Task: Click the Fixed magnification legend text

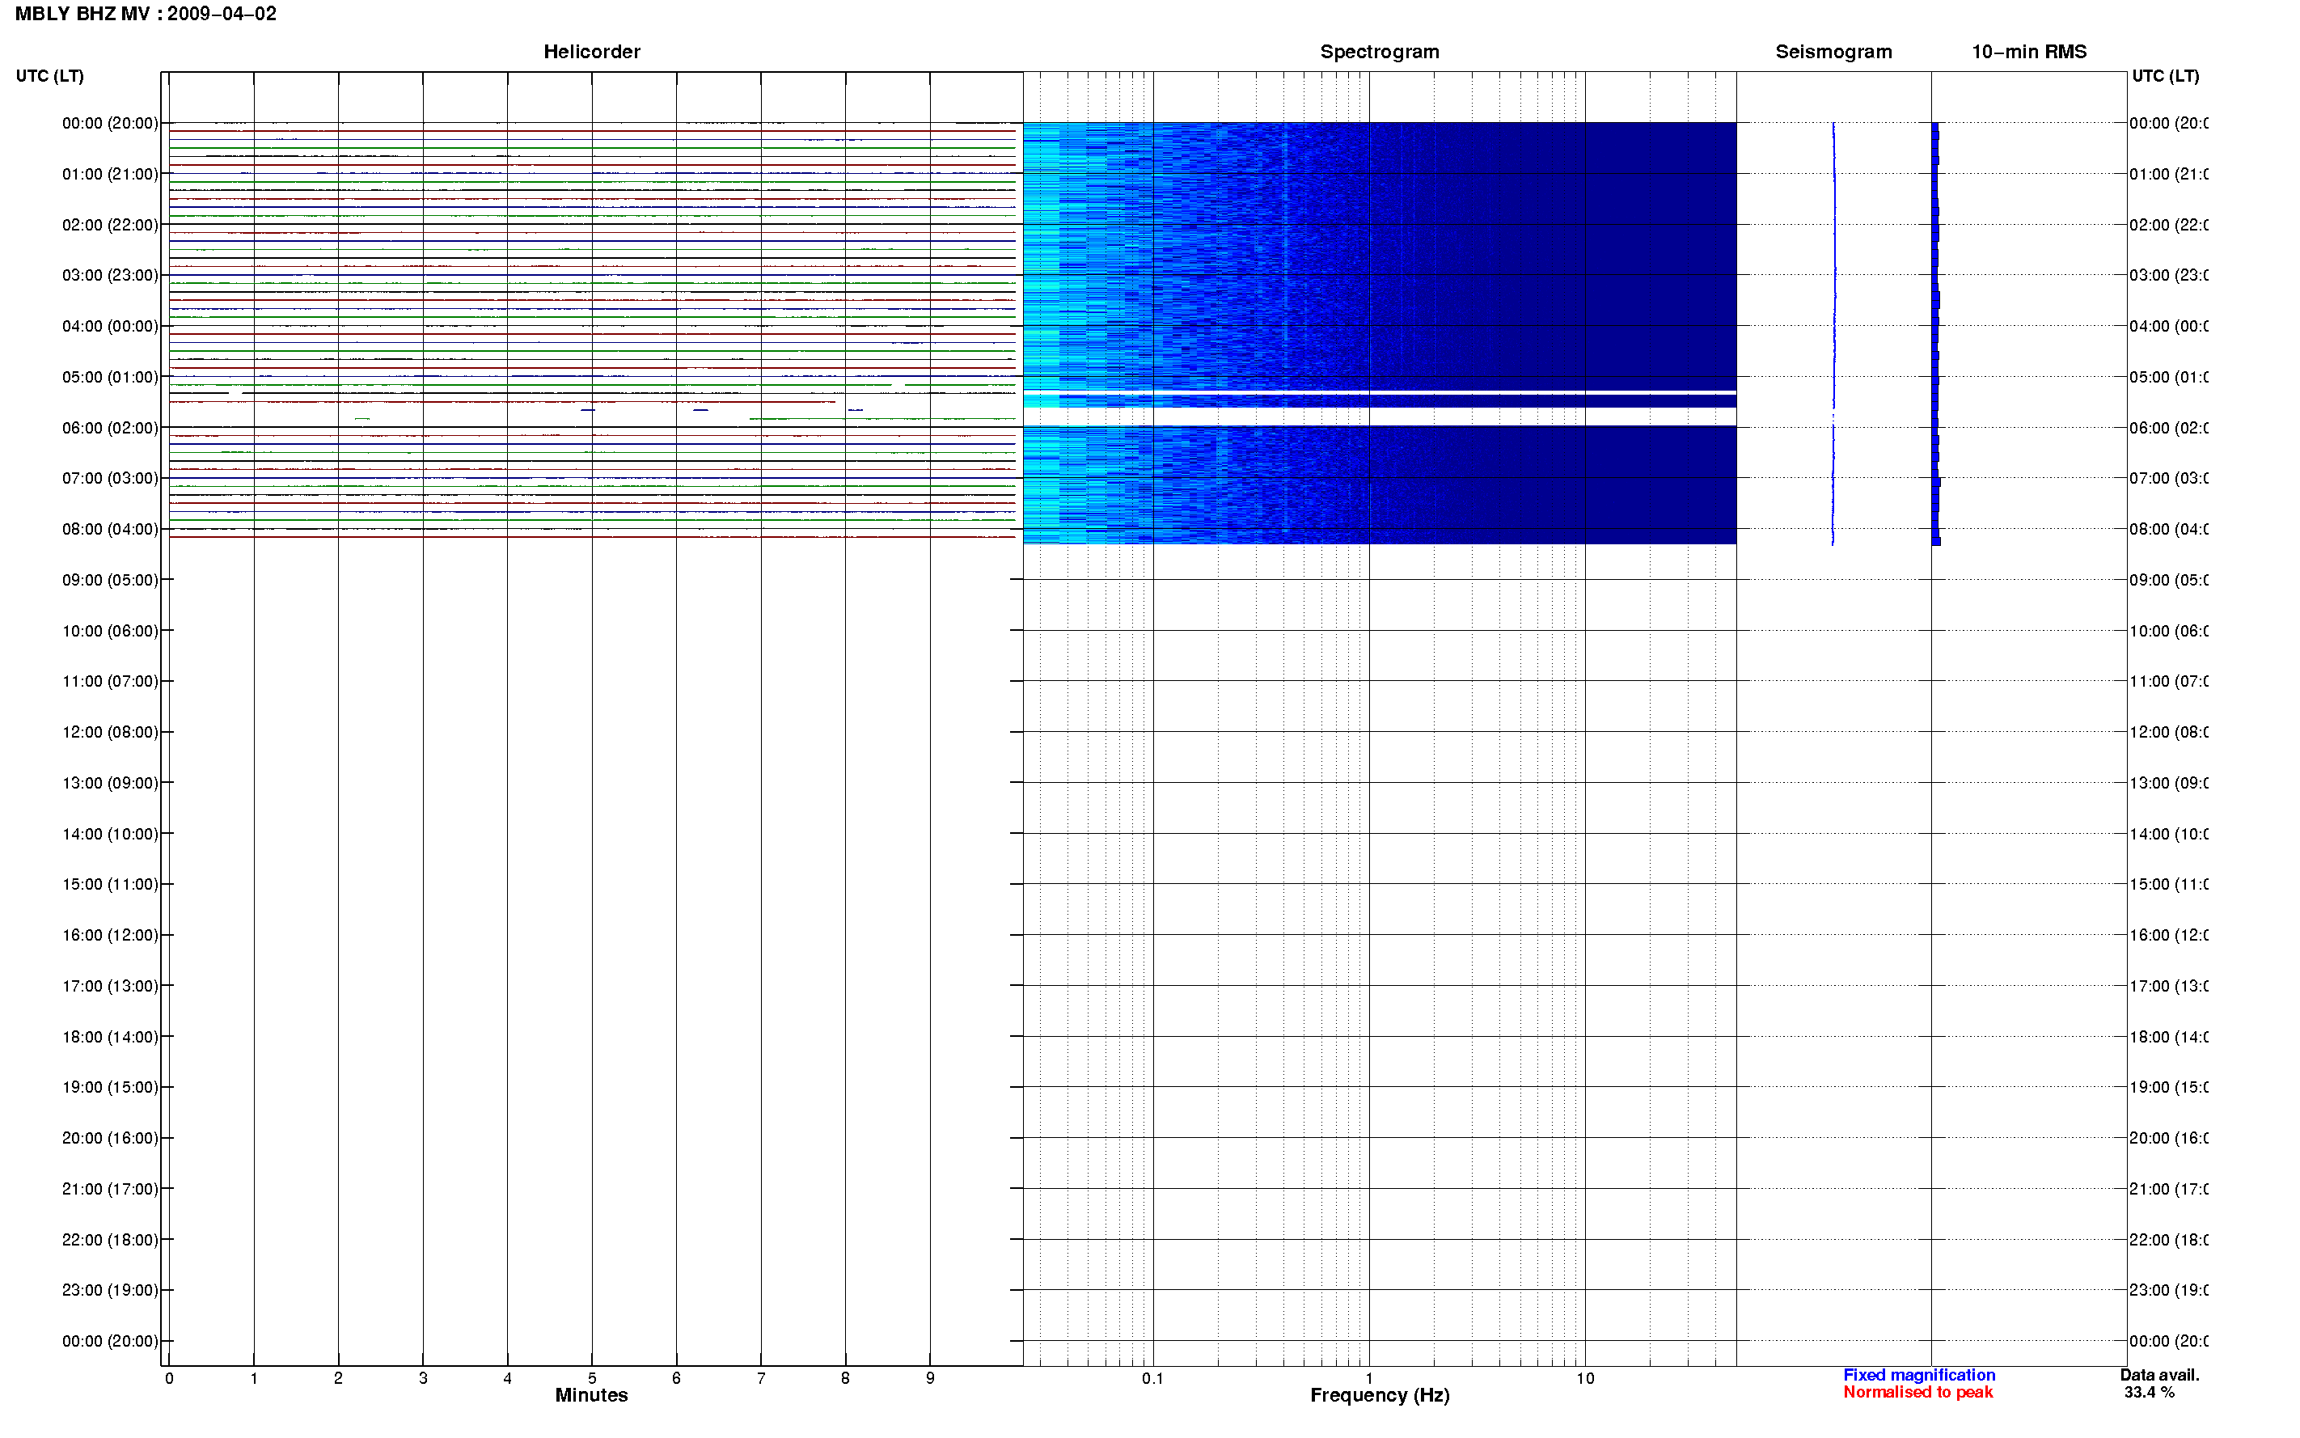Action: coord(1919,1375)
